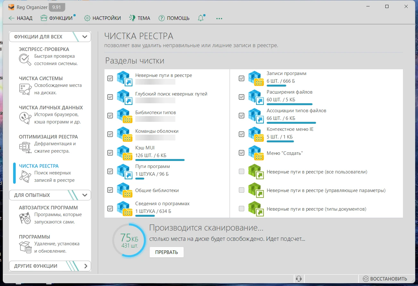Click the Autostart Programs flag icon
The width and height of the screenshot is (418, 286).
(25, 218)
